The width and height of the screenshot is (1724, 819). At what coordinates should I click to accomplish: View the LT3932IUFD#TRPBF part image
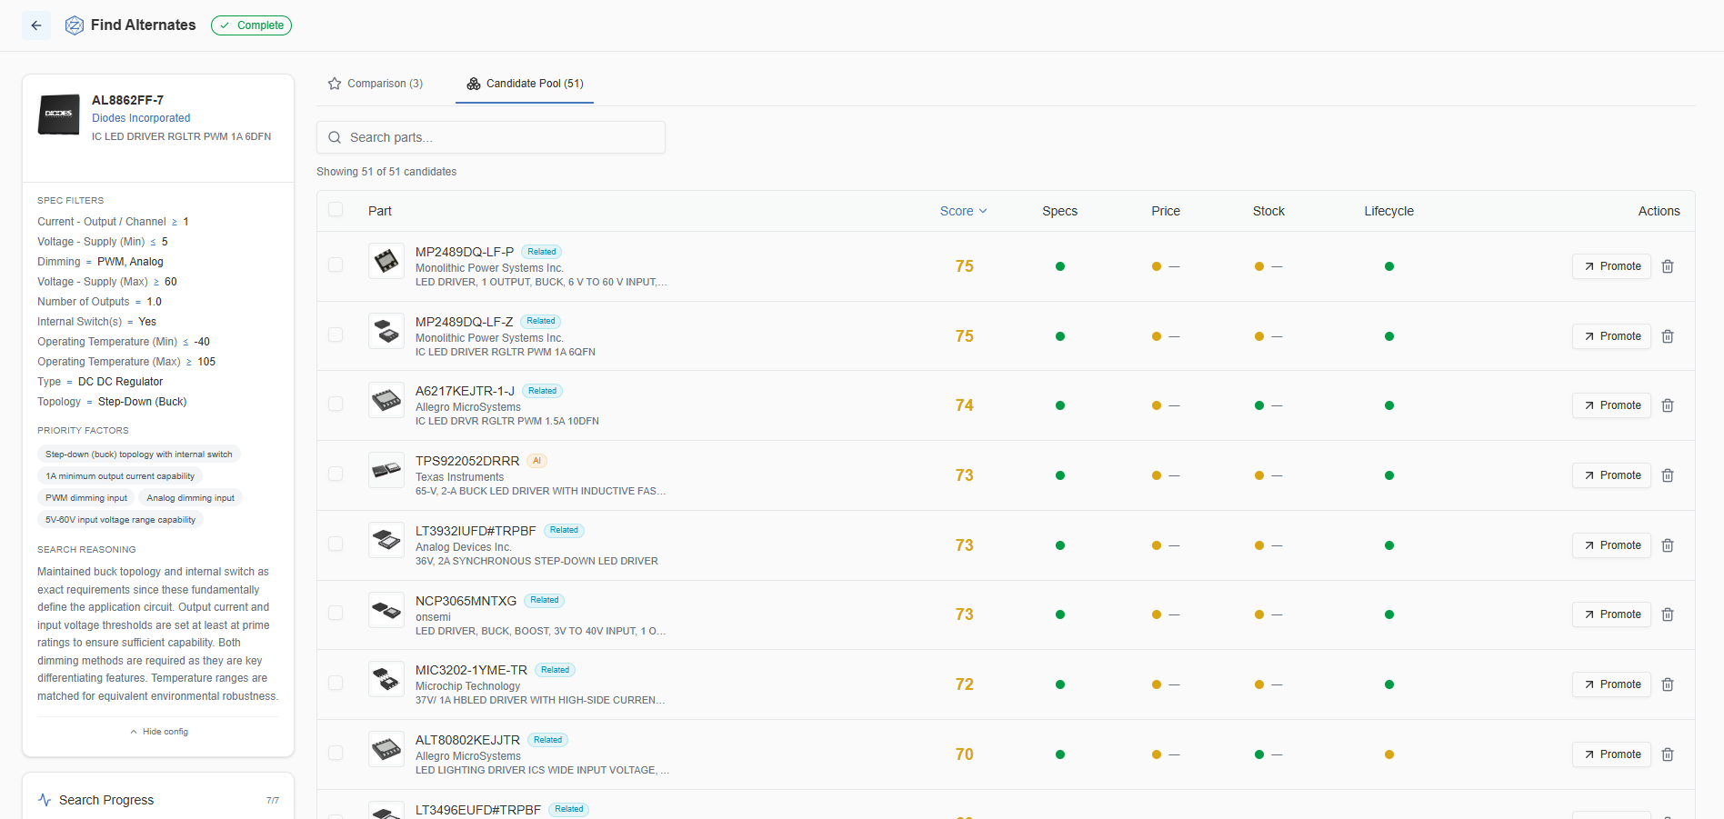[x=386, y=540]
